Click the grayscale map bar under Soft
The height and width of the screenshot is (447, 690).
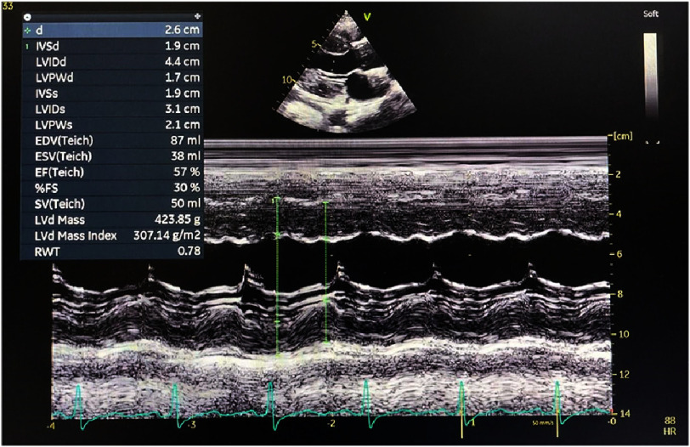point(650,75)
